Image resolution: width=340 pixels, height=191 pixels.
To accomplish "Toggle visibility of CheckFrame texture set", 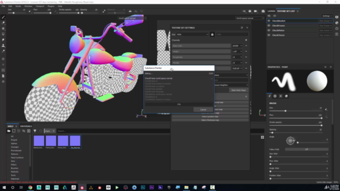I will tap(269, 25).
